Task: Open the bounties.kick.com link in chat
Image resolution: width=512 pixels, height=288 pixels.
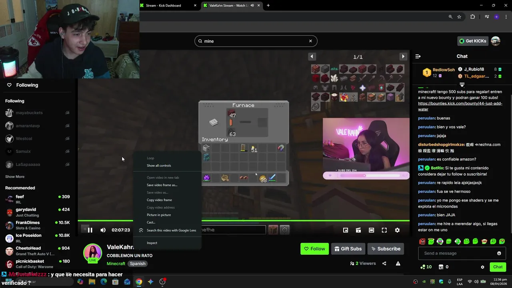Action: [459, 106]
